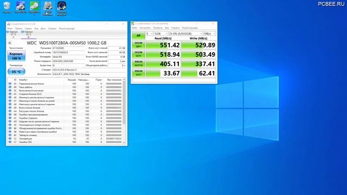Open Правка menu in CrystalDiskInfo
Image resolution: width=347 pixels, height=195 pixels.
tap(19, 29)
